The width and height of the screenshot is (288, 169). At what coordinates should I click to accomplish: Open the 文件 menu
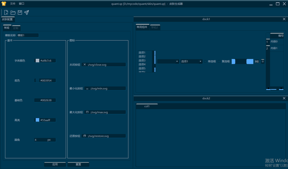click(13, 4)
